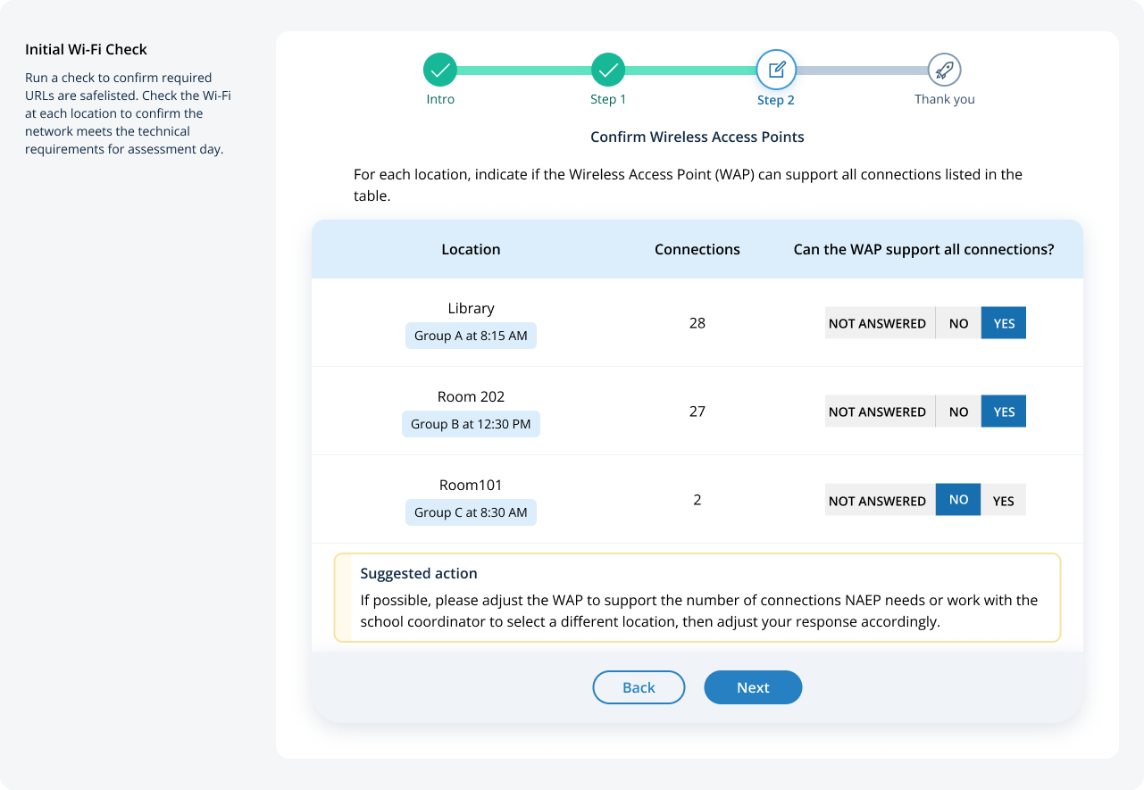Select NO for the Library location
The image size is (1144, 790).
[x=958, y=323]
